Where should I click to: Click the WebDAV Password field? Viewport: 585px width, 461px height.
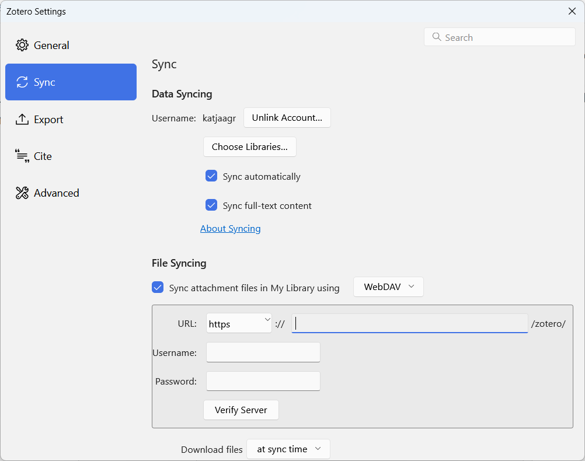263,381
